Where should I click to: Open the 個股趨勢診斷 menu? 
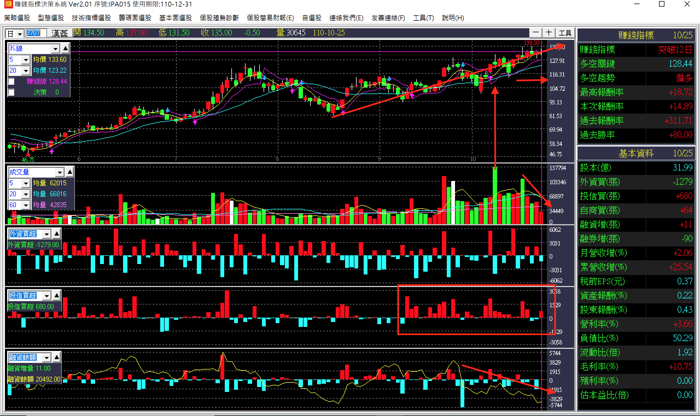click(219, 18)
